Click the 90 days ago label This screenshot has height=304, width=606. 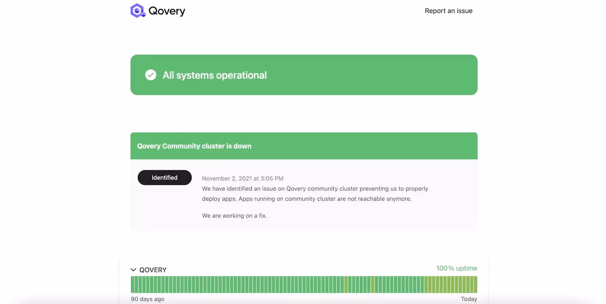(147, 299)
